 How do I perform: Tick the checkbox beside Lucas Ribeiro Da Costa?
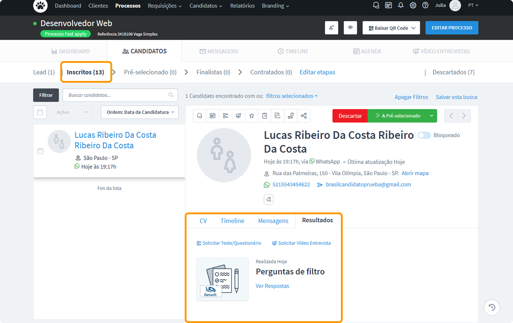tap(40, 151)
